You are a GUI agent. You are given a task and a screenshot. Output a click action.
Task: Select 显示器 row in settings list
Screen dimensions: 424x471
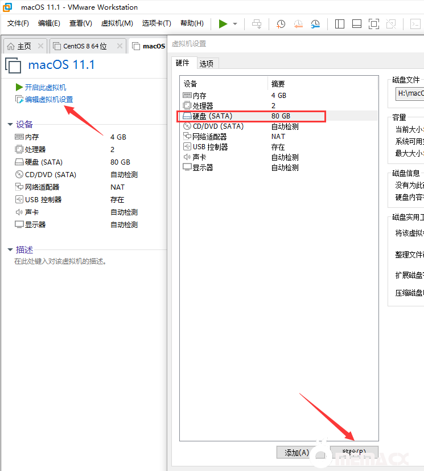(278, 167)
